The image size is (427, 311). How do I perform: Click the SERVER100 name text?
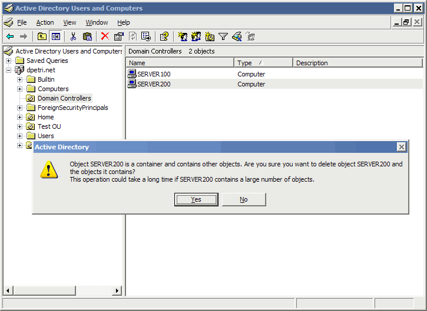point(154,74)
